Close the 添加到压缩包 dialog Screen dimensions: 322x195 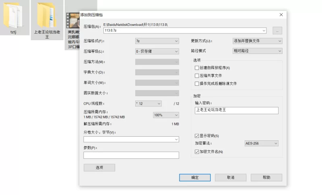click(x=281, y=15)
